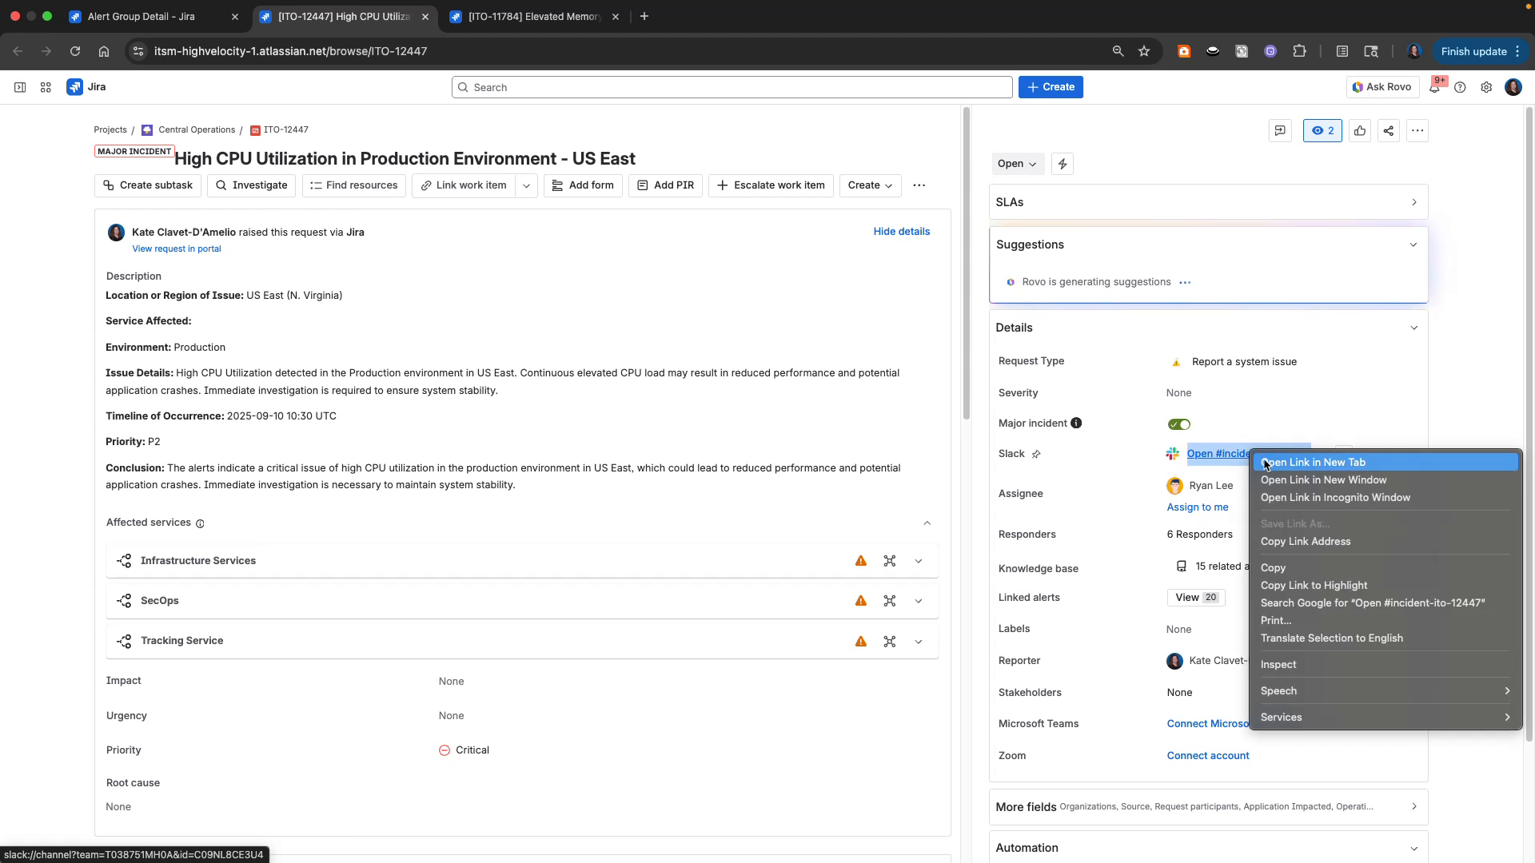Expand the Tracking Service chevron

[918, 641]
